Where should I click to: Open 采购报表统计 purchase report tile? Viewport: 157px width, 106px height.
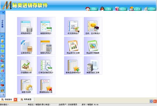[x=26, y=26]
